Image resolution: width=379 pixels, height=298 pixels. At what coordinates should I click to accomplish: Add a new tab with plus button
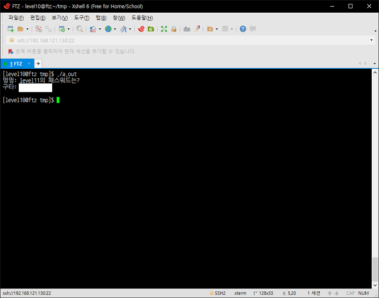point(38,64)
